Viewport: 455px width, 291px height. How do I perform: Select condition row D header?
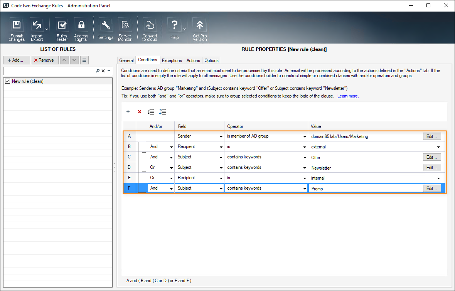(130, 167)
